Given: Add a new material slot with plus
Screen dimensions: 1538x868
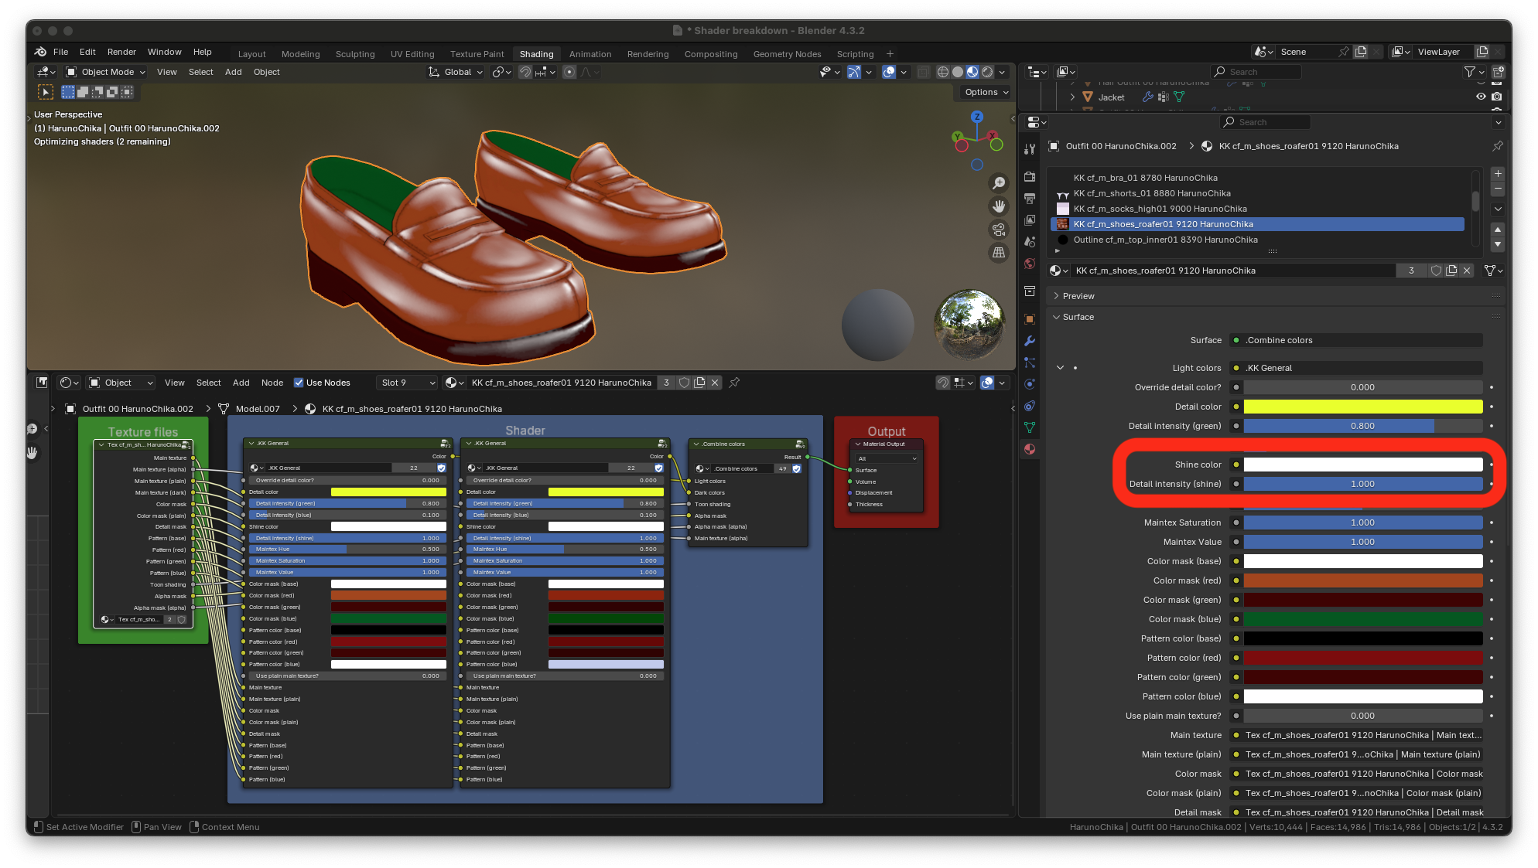Looking at the screenshot, I should pyautogui.click(x=1498, y=174).
